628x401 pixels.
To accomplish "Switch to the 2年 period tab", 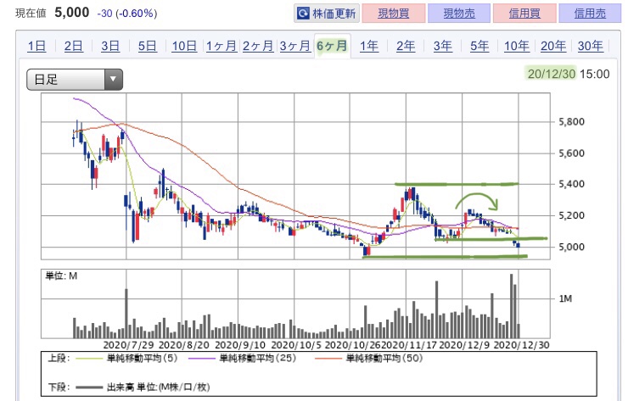I will click(x=406, y=46).
